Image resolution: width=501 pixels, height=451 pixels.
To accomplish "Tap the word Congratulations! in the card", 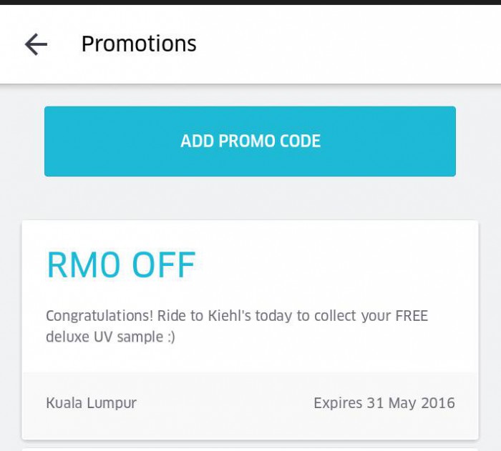I will 99,317.
